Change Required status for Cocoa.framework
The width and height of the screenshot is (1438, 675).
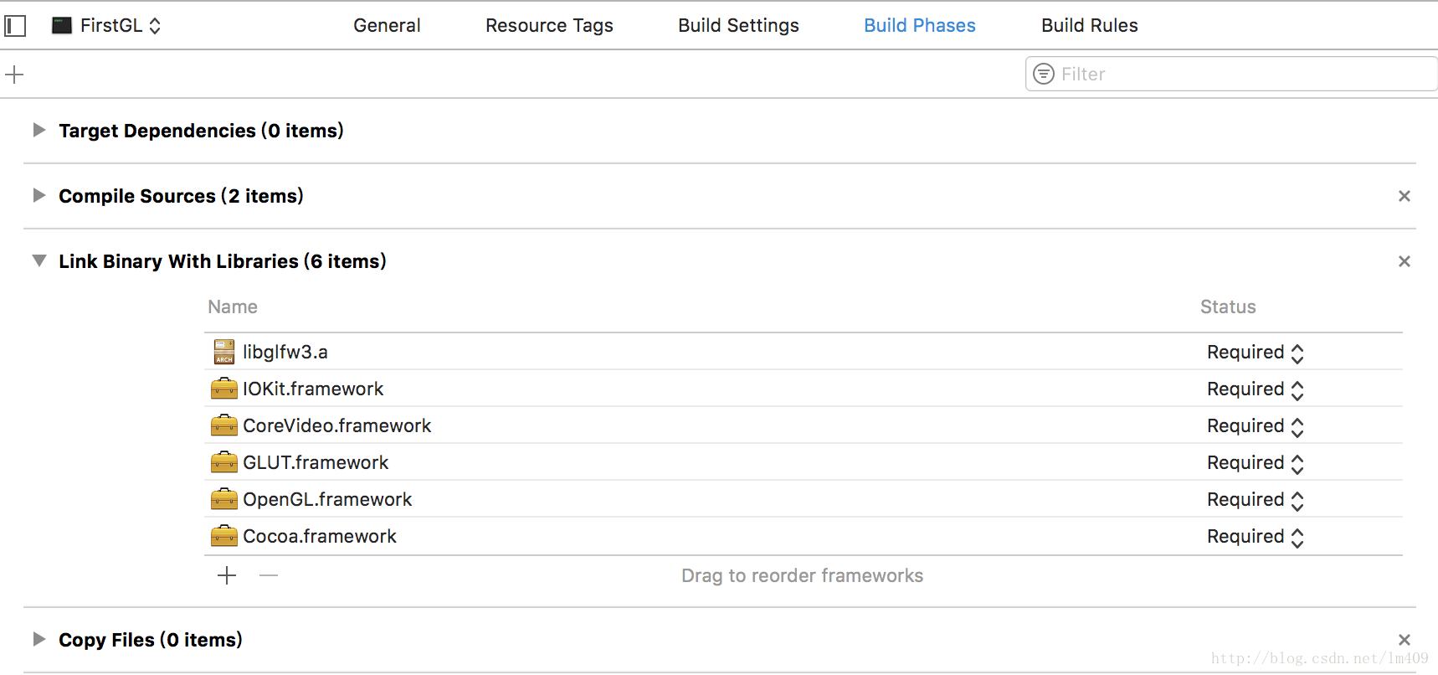coord(1256,537)
